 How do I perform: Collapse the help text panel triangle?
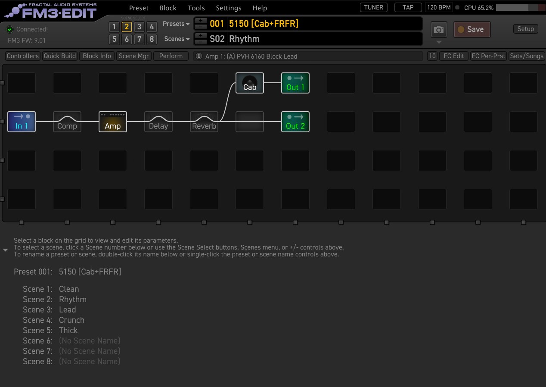[5, 250]
